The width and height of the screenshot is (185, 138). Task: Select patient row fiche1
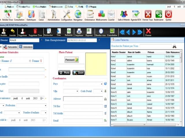pos(145,57)
